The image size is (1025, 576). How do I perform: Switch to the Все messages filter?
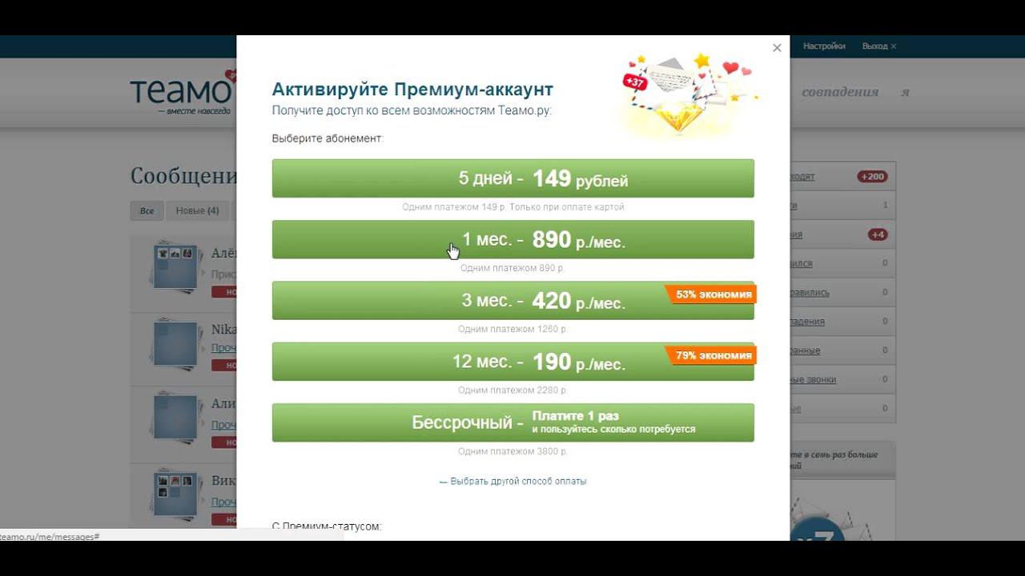[x=147, y=211]
